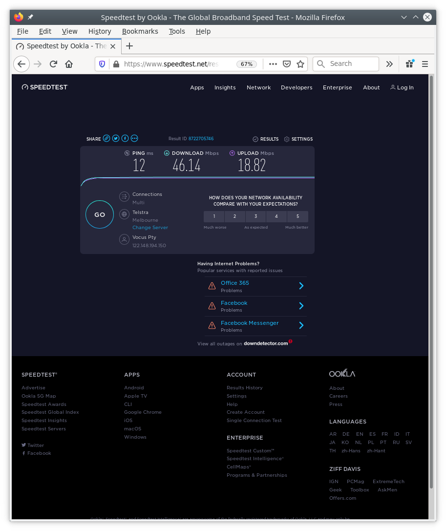This screenshot has height=531, width=446.
Task: Click the Connections mode icon
Action: click(124, 196)
